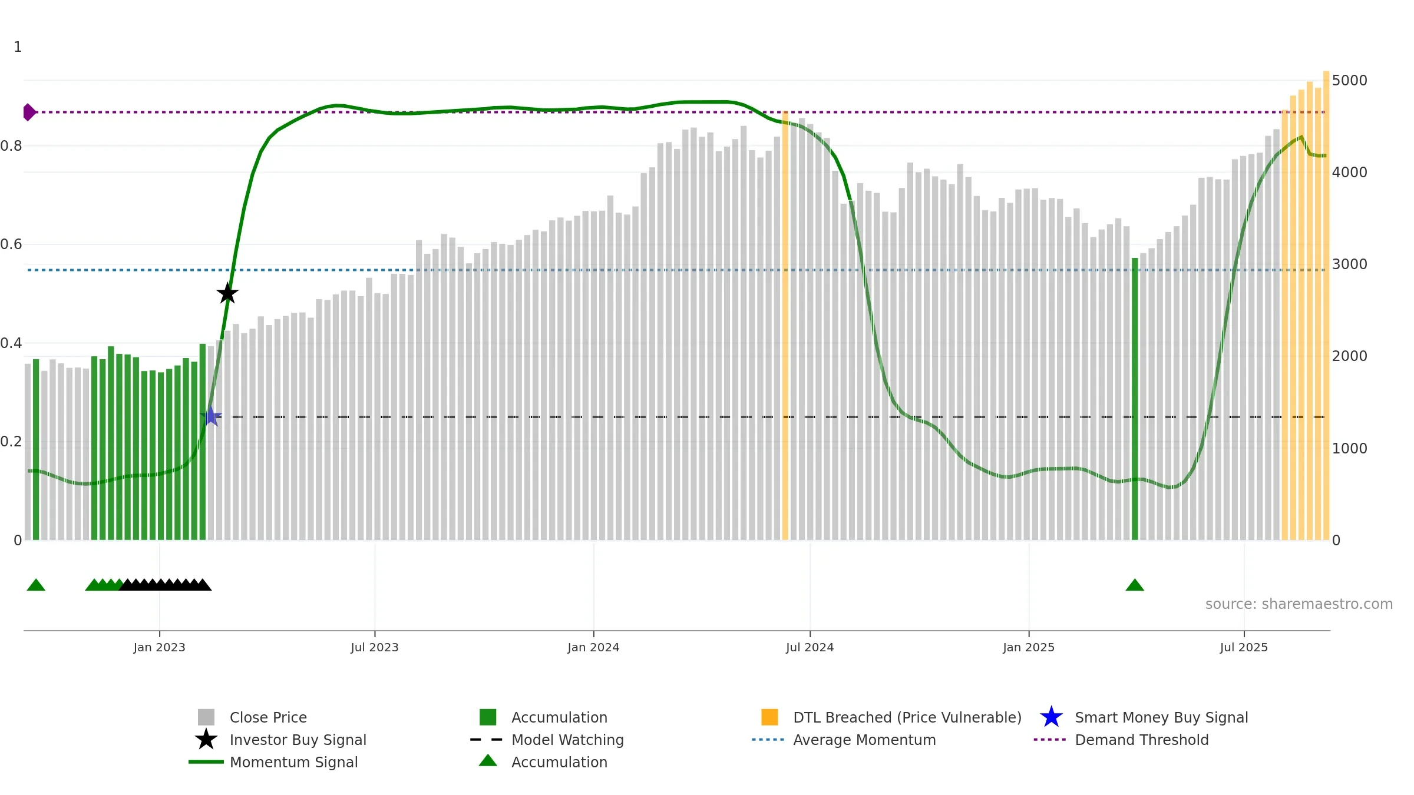1414x795 pixels.
Task: Click the 3000 right axis label
Action: click(1350, 264)
